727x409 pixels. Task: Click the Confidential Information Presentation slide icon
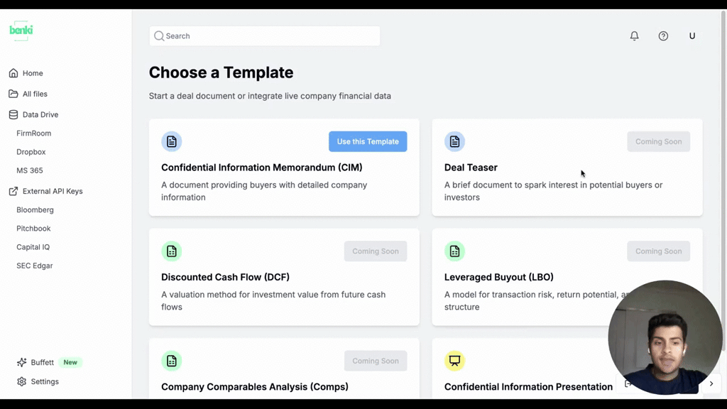pos(455,361)
